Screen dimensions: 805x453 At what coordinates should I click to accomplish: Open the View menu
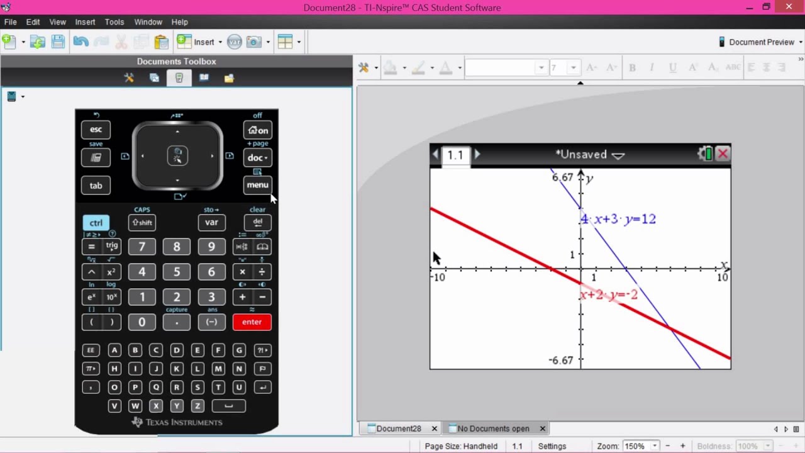tap(58, 22)
